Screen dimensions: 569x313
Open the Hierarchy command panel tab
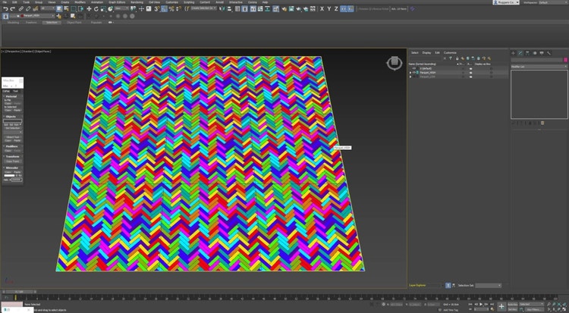(x=529, y=53)
